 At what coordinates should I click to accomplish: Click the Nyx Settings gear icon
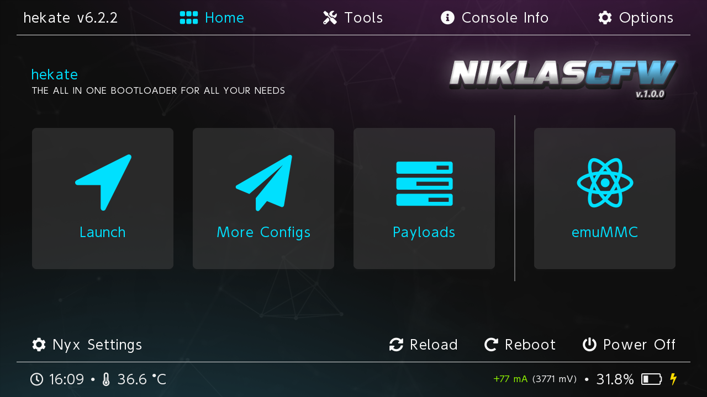[39, 345]
